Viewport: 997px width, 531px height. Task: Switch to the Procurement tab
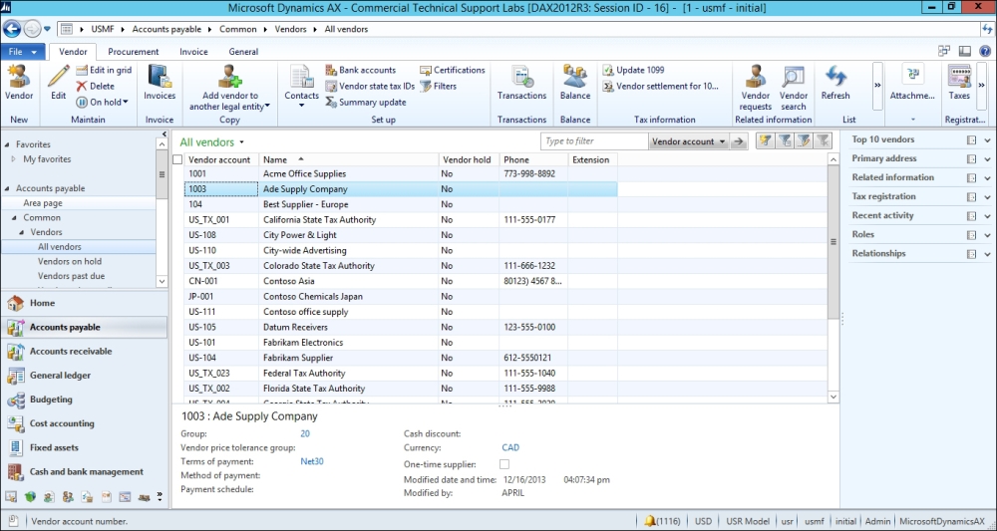click(x=133, y=52)
